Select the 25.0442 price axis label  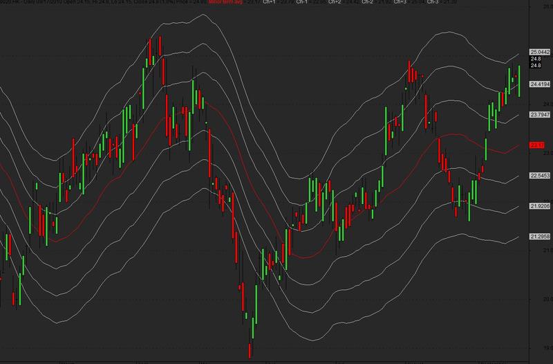541,52
